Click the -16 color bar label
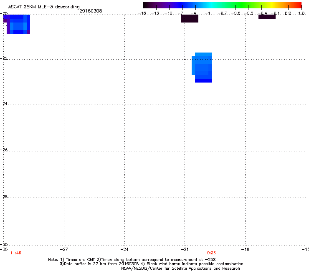 pos(142,13)
